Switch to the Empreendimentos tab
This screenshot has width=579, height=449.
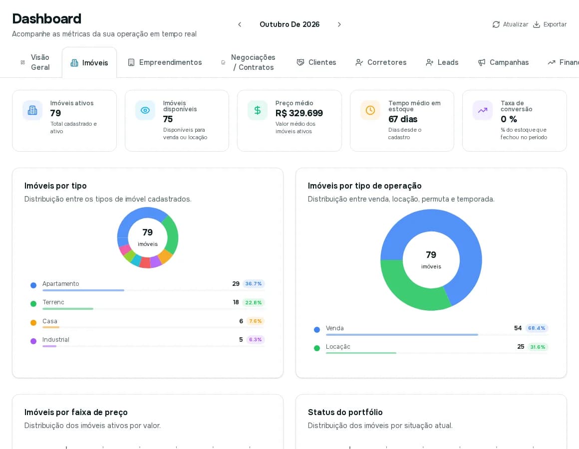click(165, 62)
